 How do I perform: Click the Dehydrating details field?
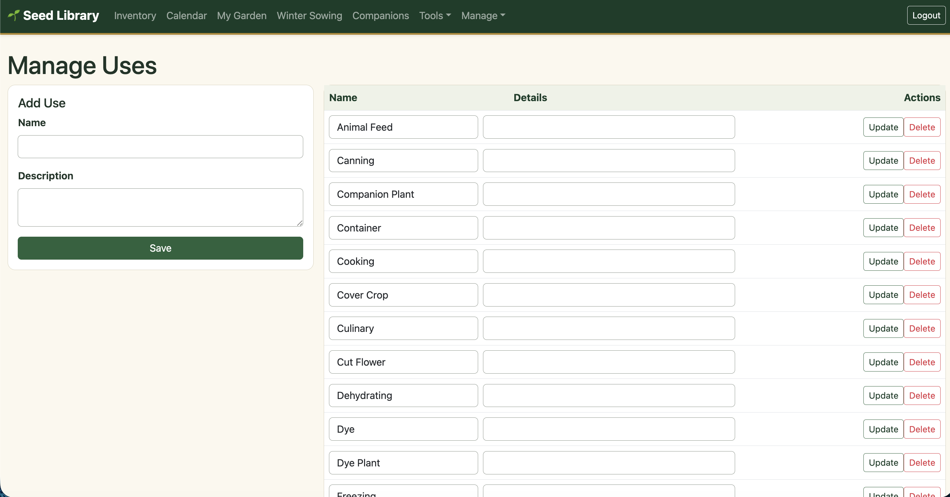(609, 396)
